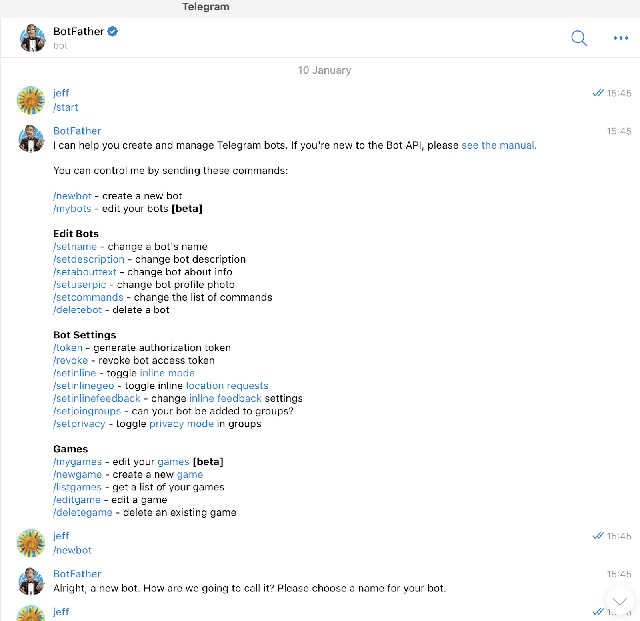Image resolution: width=640 pixels, height=621 pixels.
Task: Tap the /setjoingroups command
Action: 87,411
